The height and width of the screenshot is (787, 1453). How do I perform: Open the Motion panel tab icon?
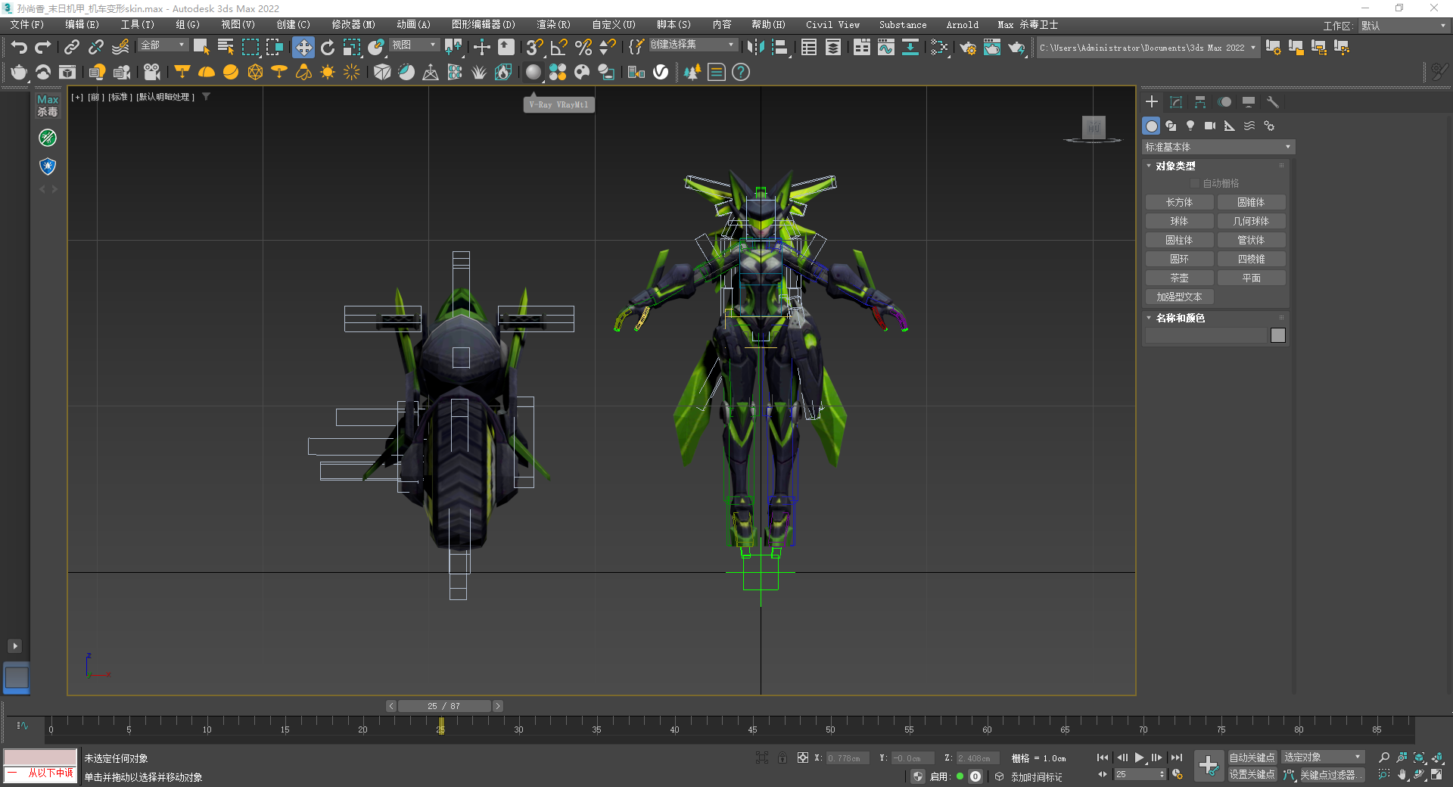tap(1224, 101)
